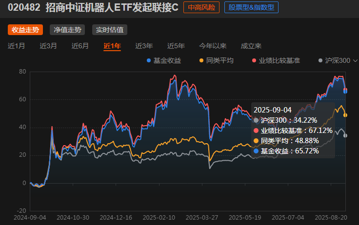
Task: Click the 中高风险 risk tag
Action: [x=201, y=7]
